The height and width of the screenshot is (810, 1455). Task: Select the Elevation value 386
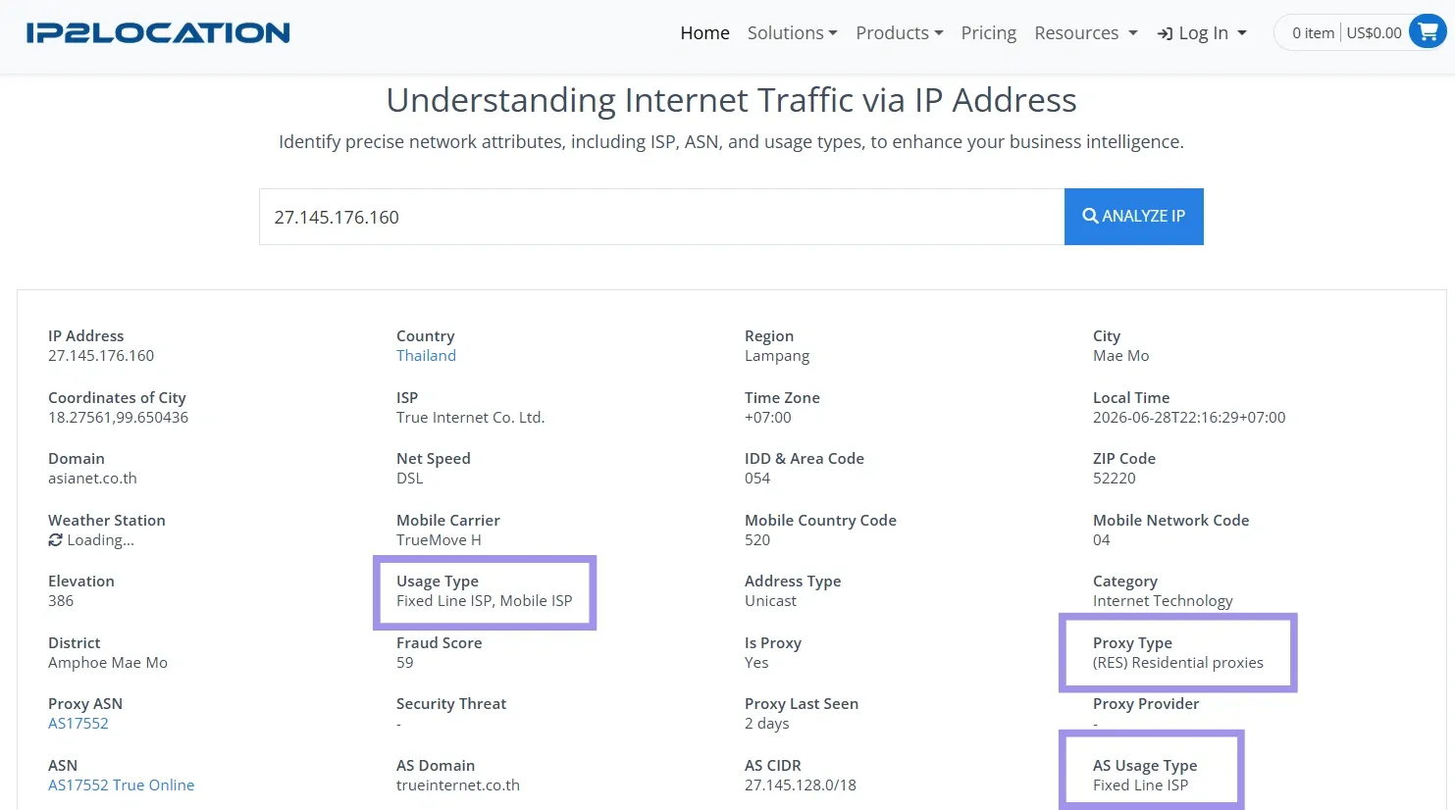(61, 601)
